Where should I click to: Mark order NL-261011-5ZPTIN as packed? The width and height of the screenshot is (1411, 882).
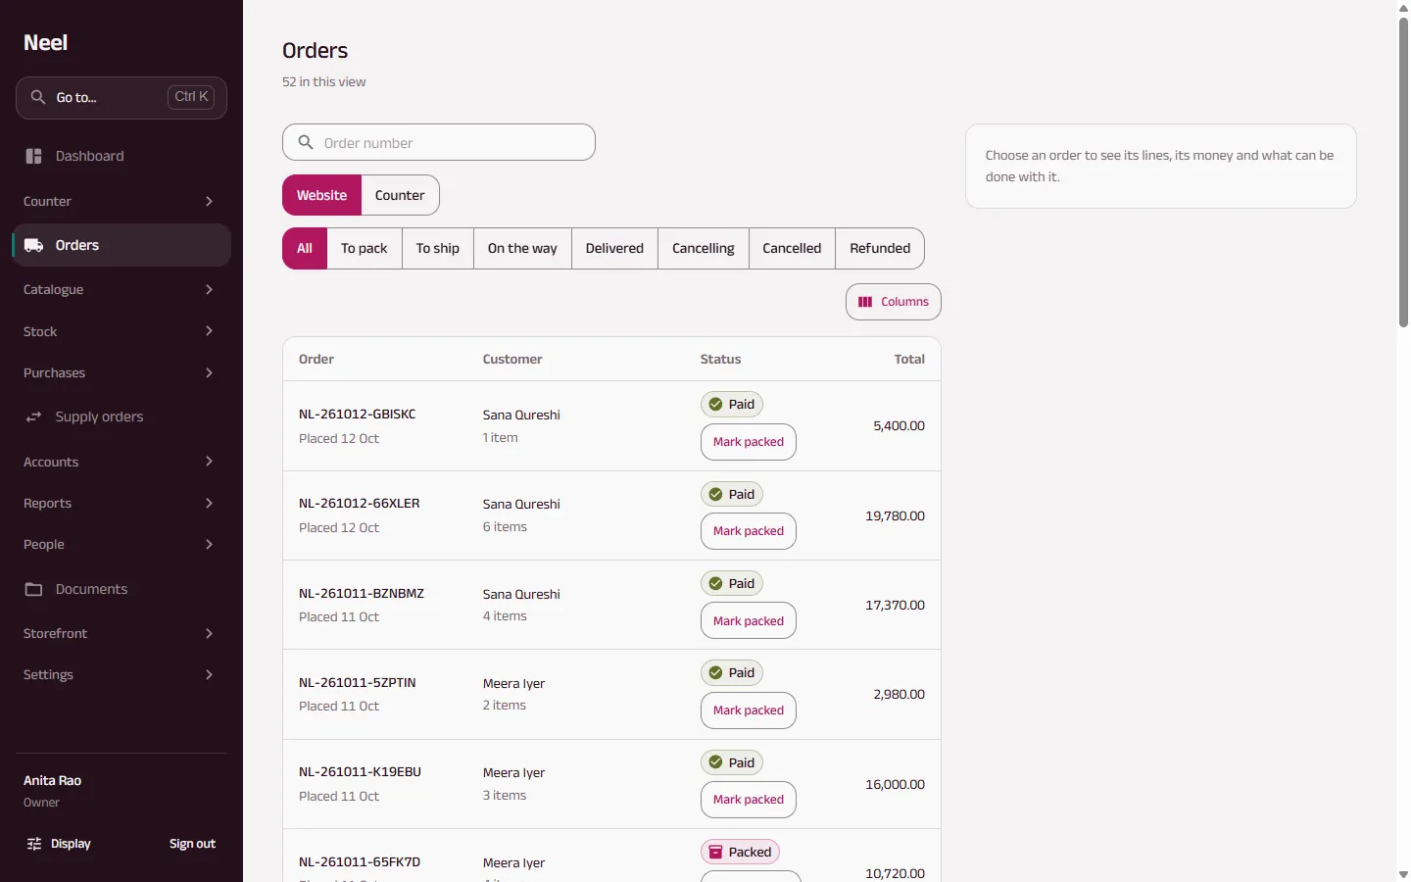(x=749, y=710)
